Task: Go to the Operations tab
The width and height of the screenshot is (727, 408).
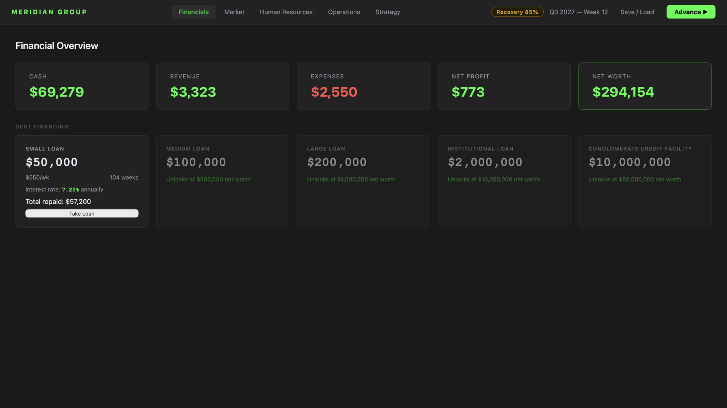Action: pos(344,12)
